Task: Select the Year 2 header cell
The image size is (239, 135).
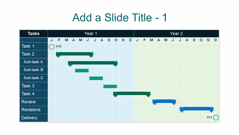Action: coord(176,34)
